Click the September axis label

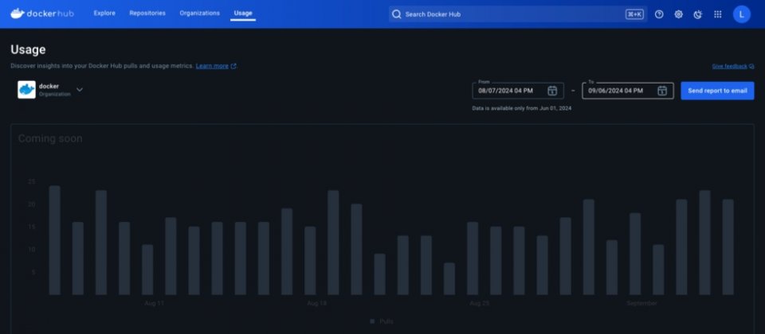641,303
